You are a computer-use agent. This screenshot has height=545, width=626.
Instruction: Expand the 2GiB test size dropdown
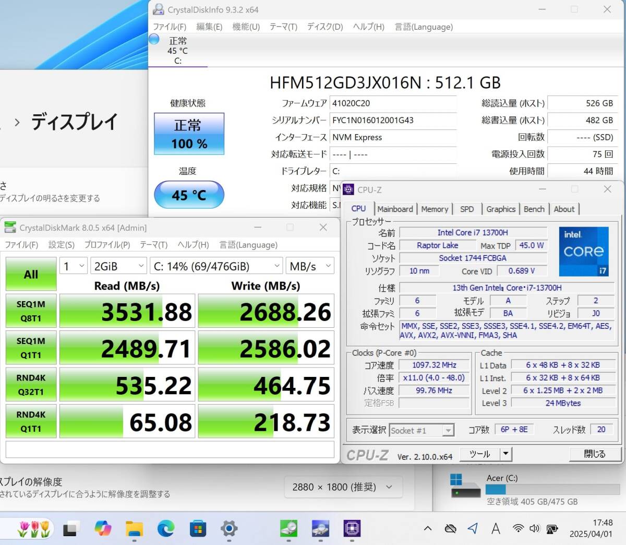118,266
